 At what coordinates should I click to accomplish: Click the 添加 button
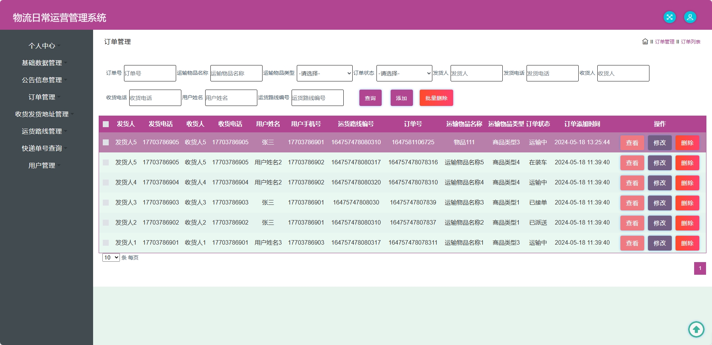click(x=401, y=98)
